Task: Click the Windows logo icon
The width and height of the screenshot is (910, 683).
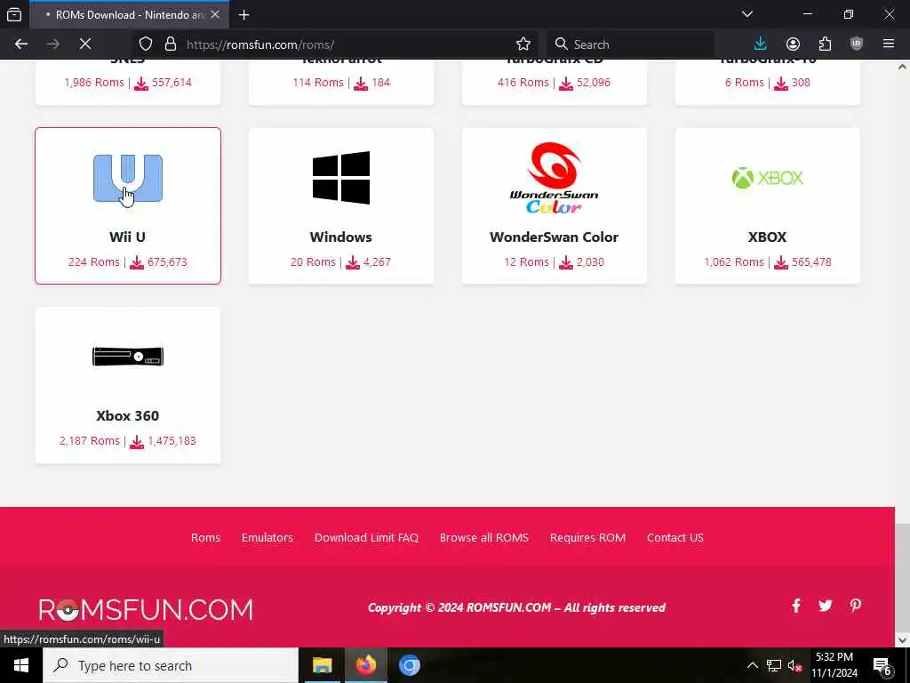Action: pyautogui.click(x=341, y=178)
